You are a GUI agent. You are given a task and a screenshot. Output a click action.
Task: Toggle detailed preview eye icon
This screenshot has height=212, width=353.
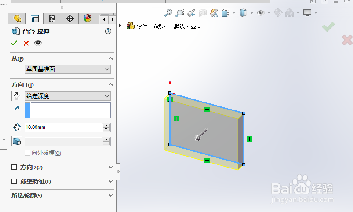38,43
